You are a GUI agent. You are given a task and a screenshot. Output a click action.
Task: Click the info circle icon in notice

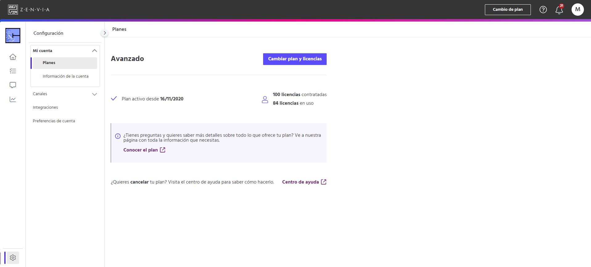click(x=118, y=136)
